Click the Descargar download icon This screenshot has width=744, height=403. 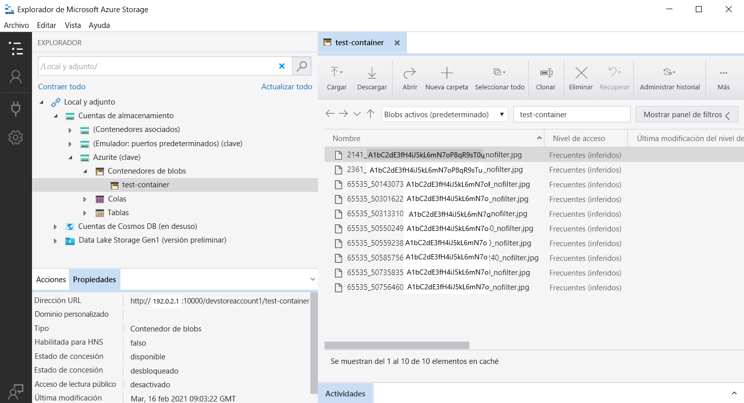(372, 73)
